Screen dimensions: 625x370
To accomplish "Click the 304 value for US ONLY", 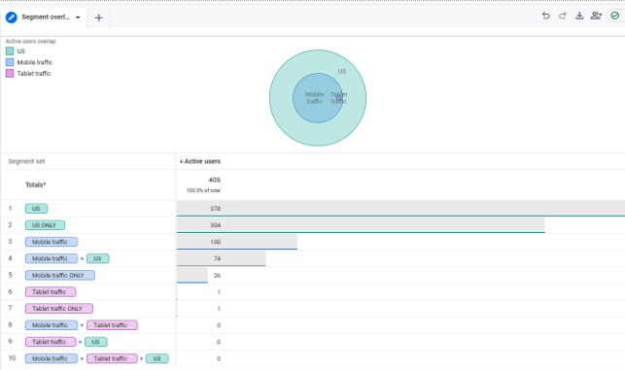I will [x=215, y=225].
